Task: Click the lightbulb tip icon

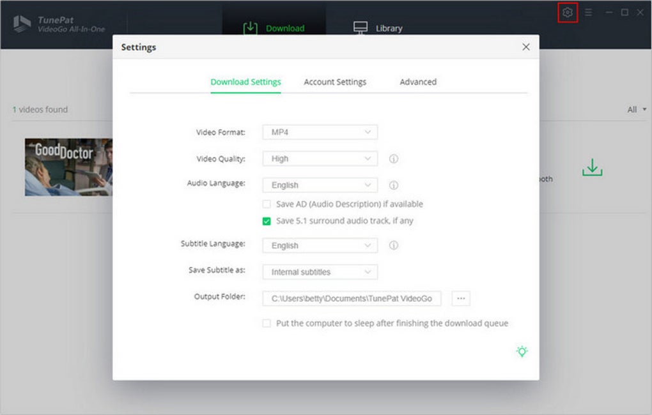Action: pyautogui.click(x=522, y=351)
